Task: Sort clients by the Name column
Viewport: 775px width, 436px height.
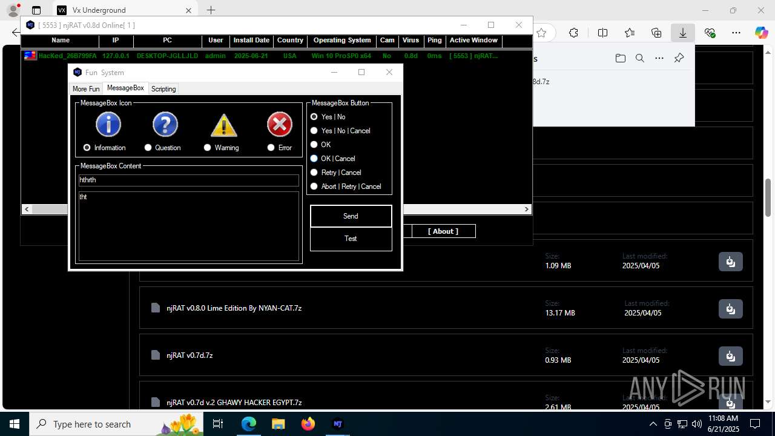Action: pos(61,41)
